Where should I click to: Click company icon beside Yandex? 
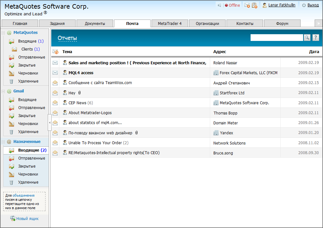(216, 133)
